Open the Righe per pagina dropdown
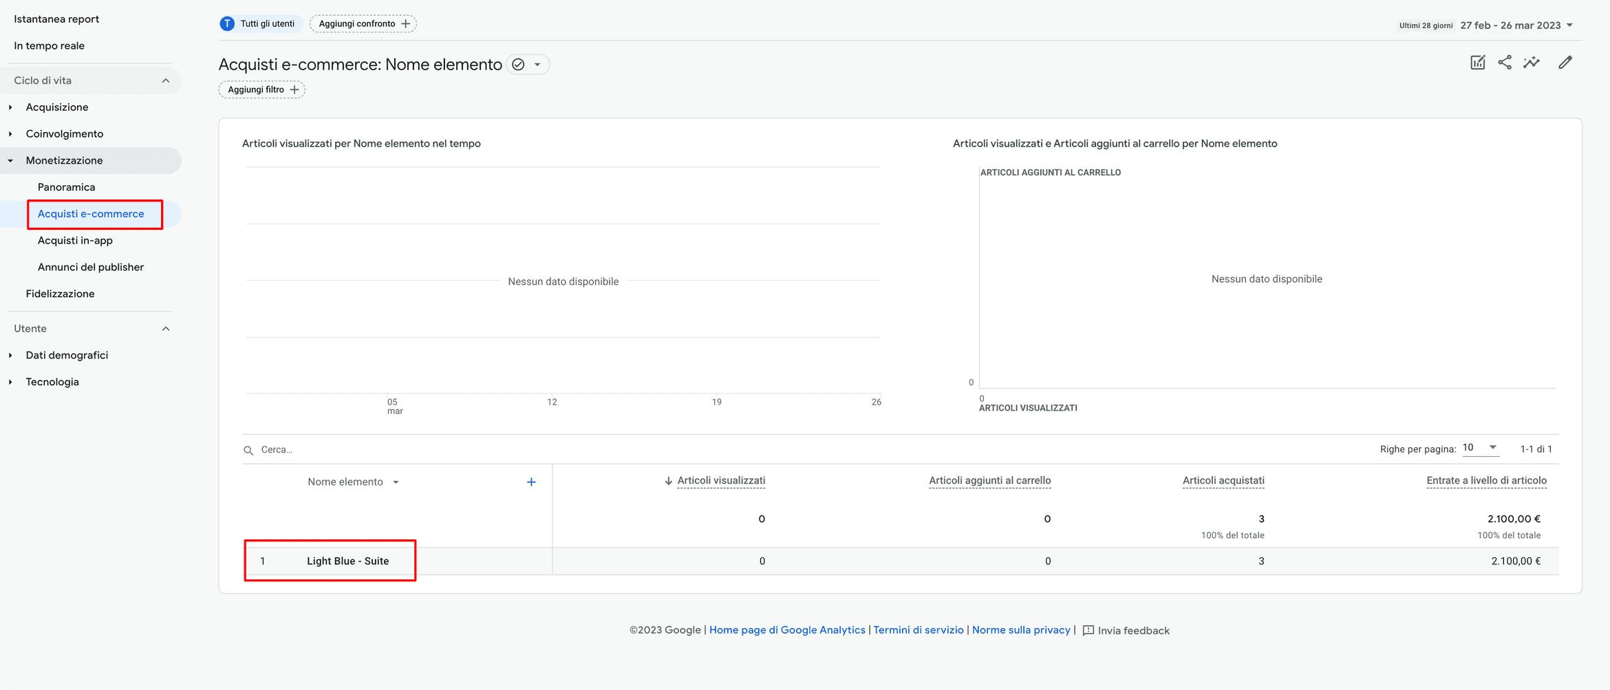1610x690 pixels. 1480,448
